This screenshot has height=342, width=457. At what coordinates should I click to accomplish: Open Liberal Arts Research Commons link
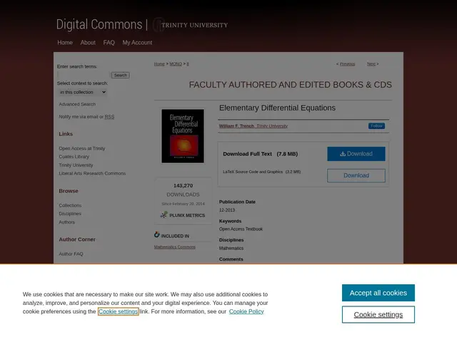click(x=92, y=173)
